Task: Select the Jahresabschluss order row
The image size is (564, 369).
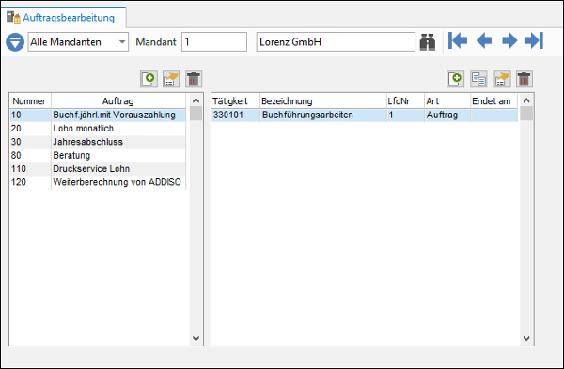Action: (98, 142)
